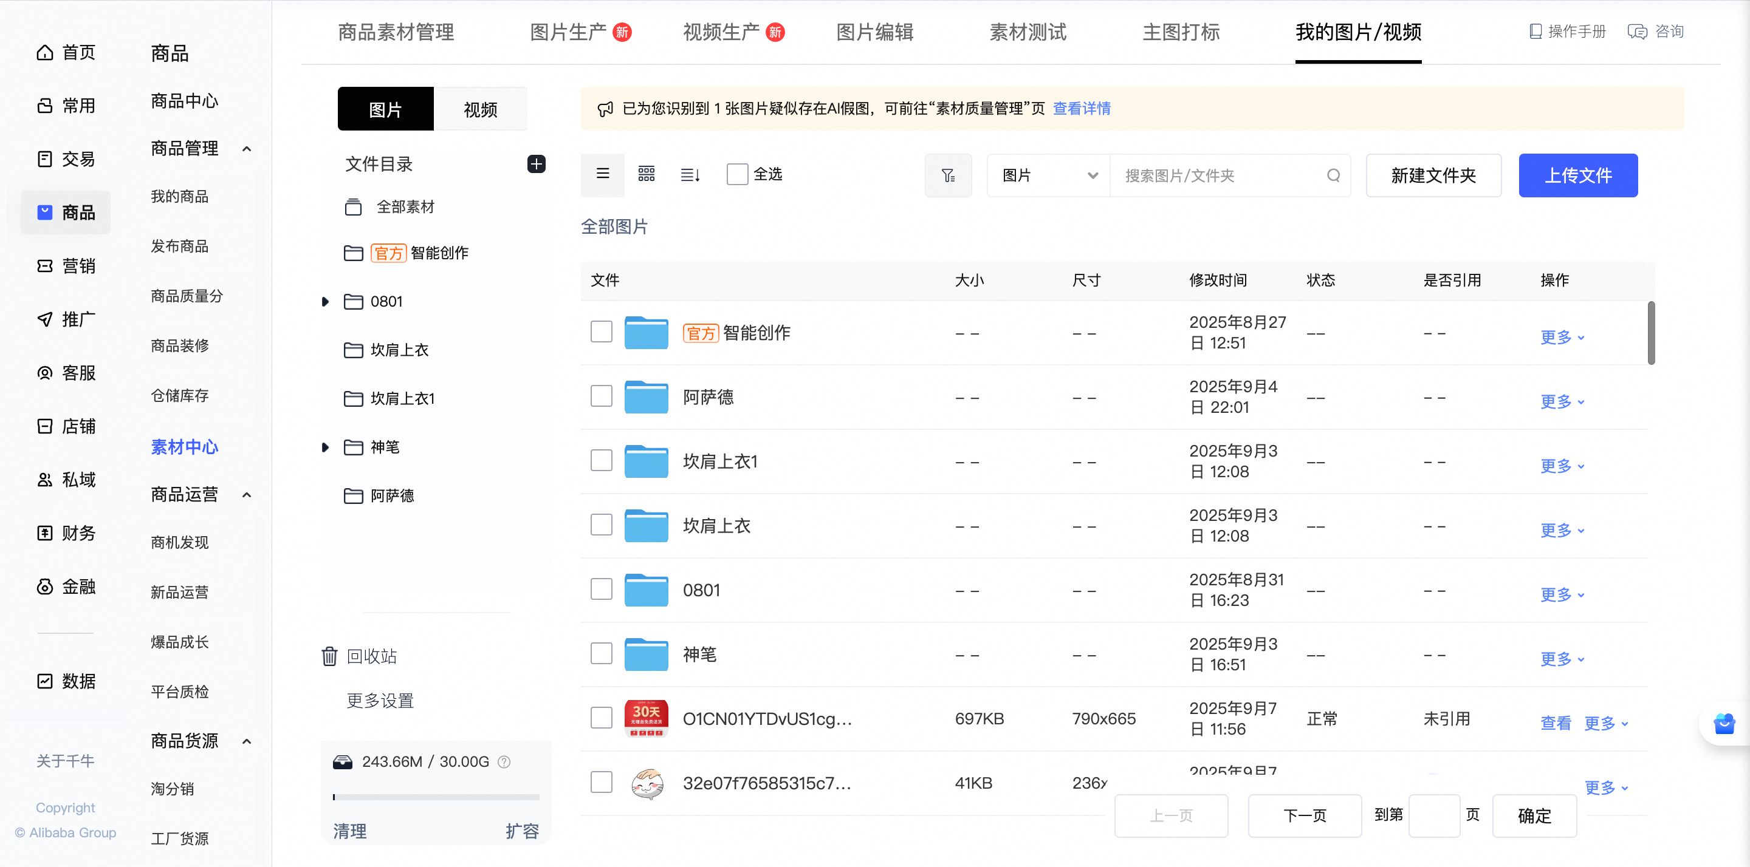The width and height of the screenshot is (1750, 867).
Task: Click 查看 link for O1CN01YTDvUS1cg file
Action: [1555, 723]
